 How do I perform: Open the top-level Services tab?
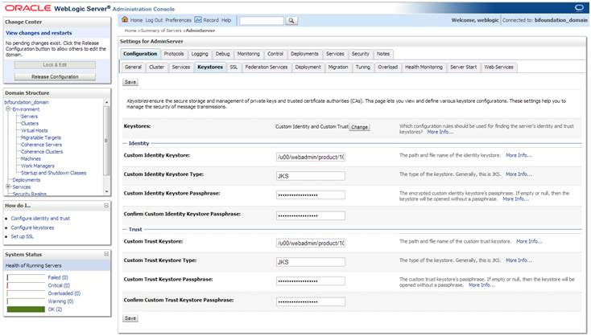coord(335,54)
